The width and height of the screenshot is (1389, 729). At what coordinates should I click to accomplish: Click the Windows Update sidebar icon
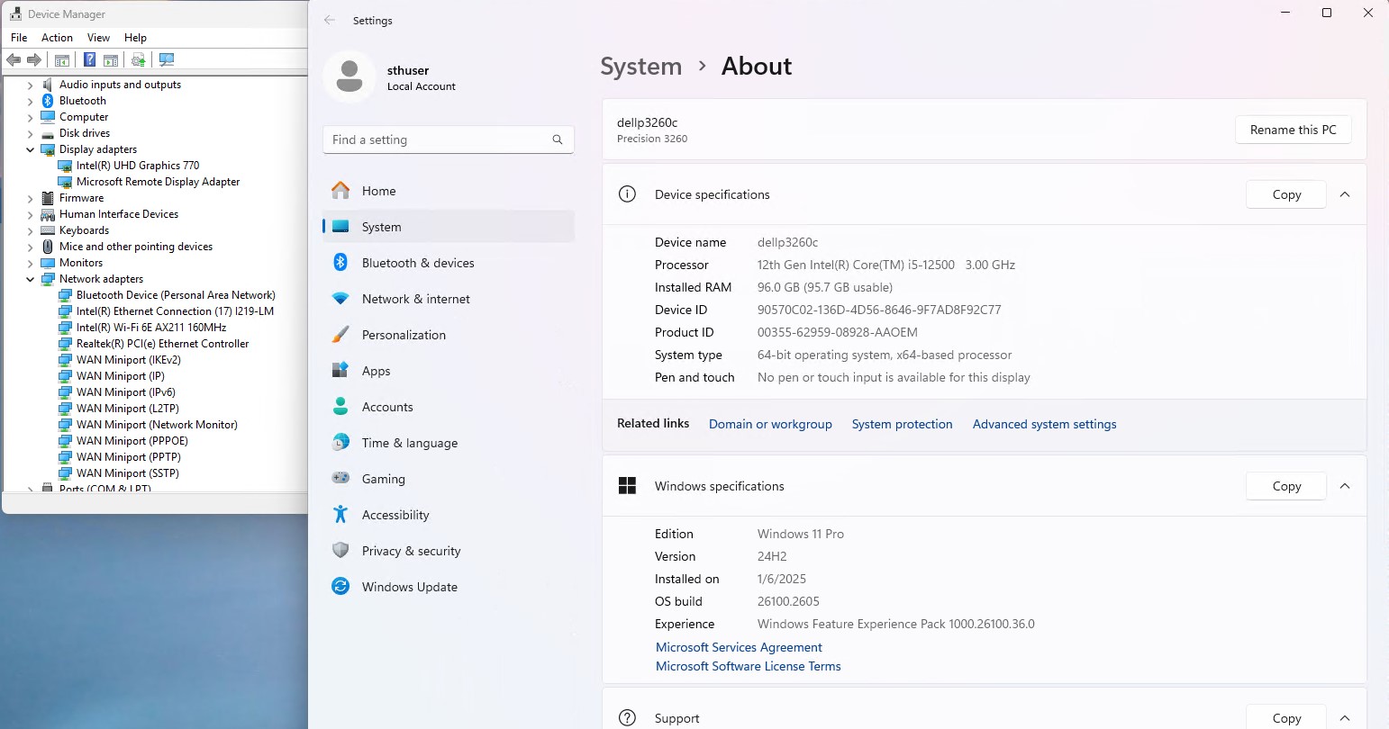340,587
